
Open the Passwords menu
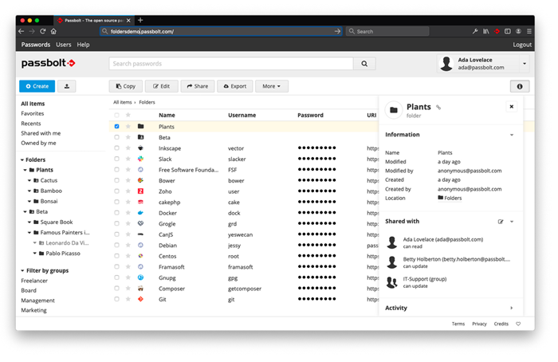pyautogui.click(x=36, y=45)
